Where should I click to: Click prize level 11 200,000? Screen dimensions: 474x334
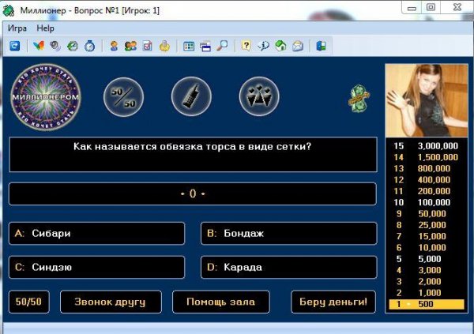(427, 191)
